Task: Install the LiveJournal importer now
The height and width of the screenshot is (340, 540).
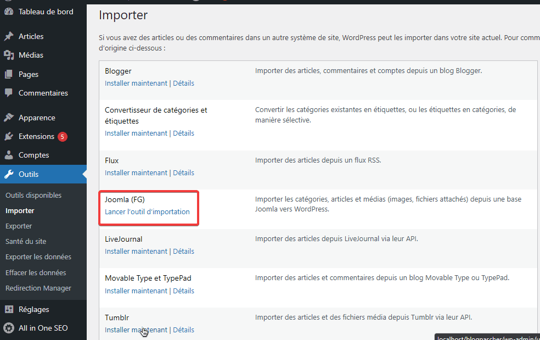Action: coord(136,252)
